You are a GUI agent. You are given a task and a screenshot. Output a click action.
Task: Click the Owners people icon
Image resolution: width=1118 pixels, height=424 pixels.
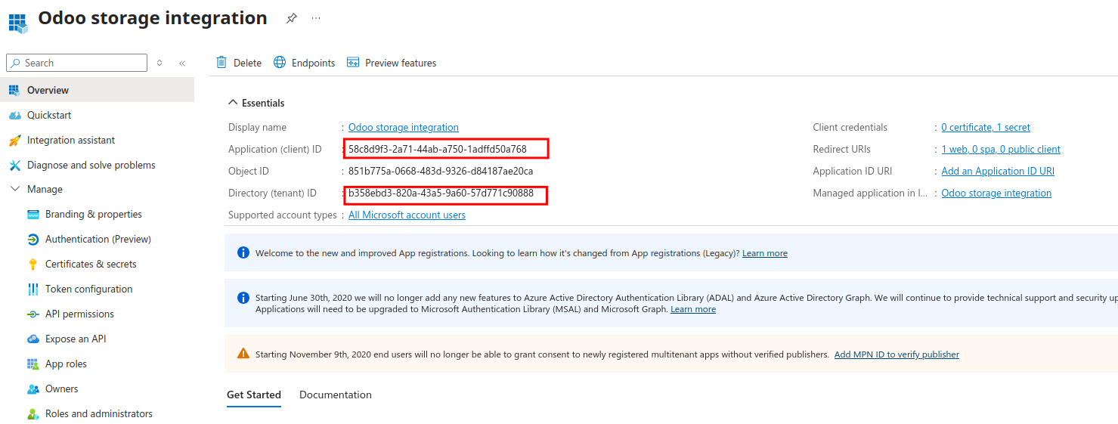click(x=33, y=389)
